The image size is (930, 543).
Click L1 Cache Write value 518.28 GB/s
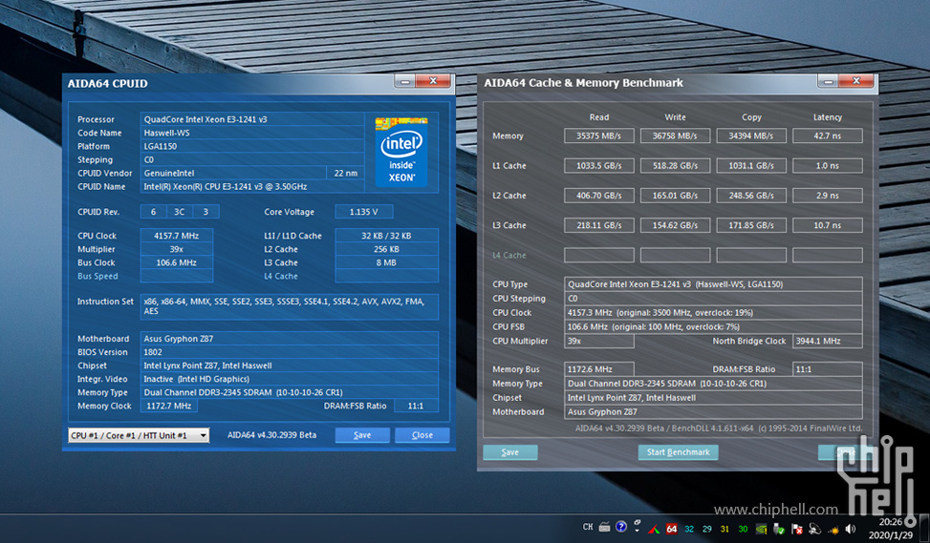[x=675, y=166]
